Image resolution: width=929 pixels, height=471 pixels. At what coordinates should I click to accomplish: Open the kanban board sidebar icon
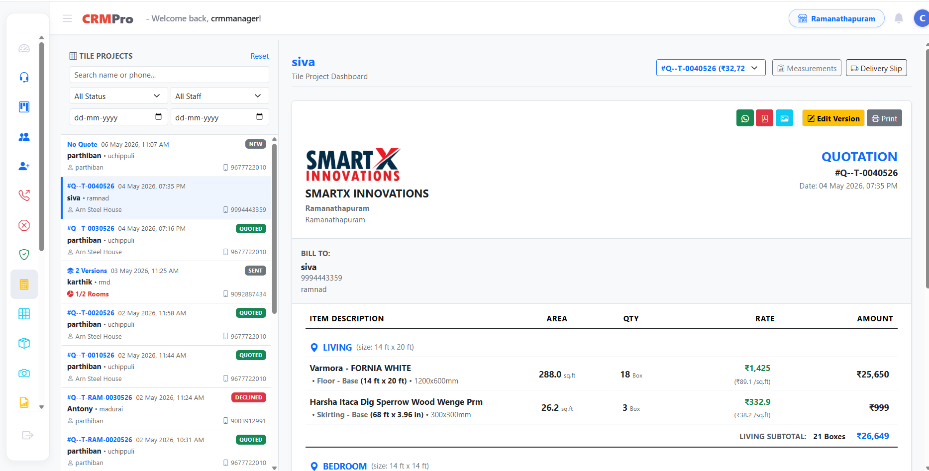[x=24, y=107]
